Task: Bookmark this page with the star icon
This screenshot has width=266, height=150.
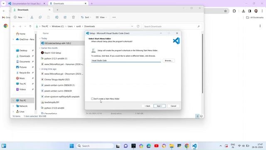Action: pyautogui.click(x=225, y=11)
